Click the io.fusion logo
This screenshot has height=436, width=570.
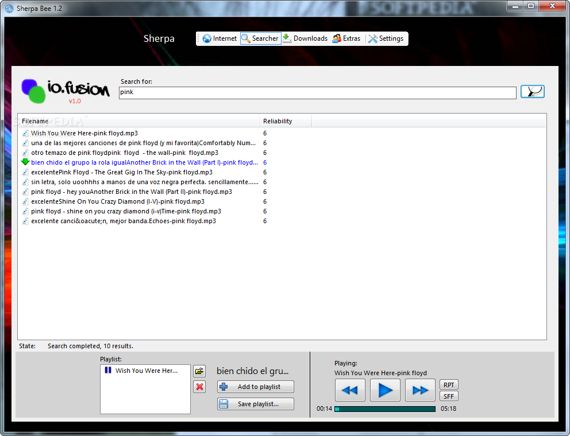click(x=66, y=91)
